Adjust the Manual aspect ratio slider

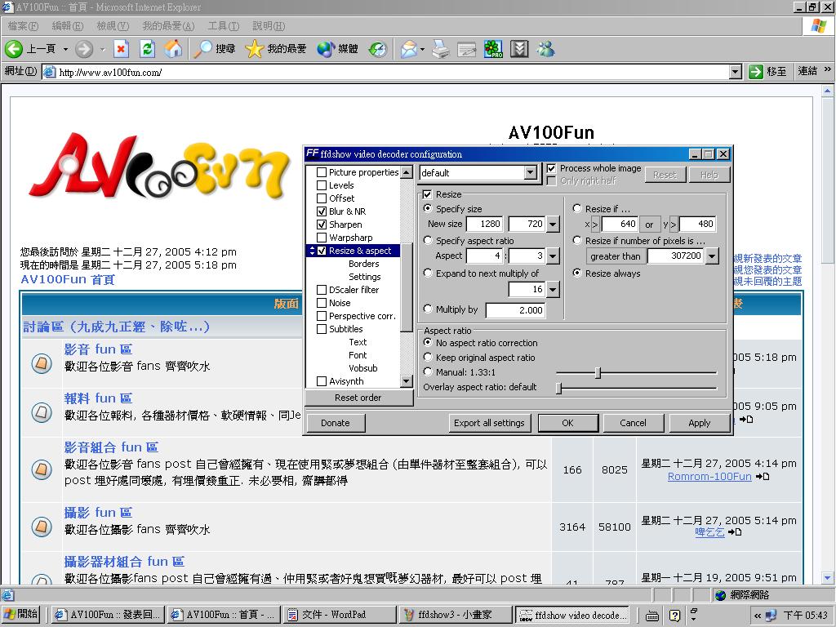point(598,373)
